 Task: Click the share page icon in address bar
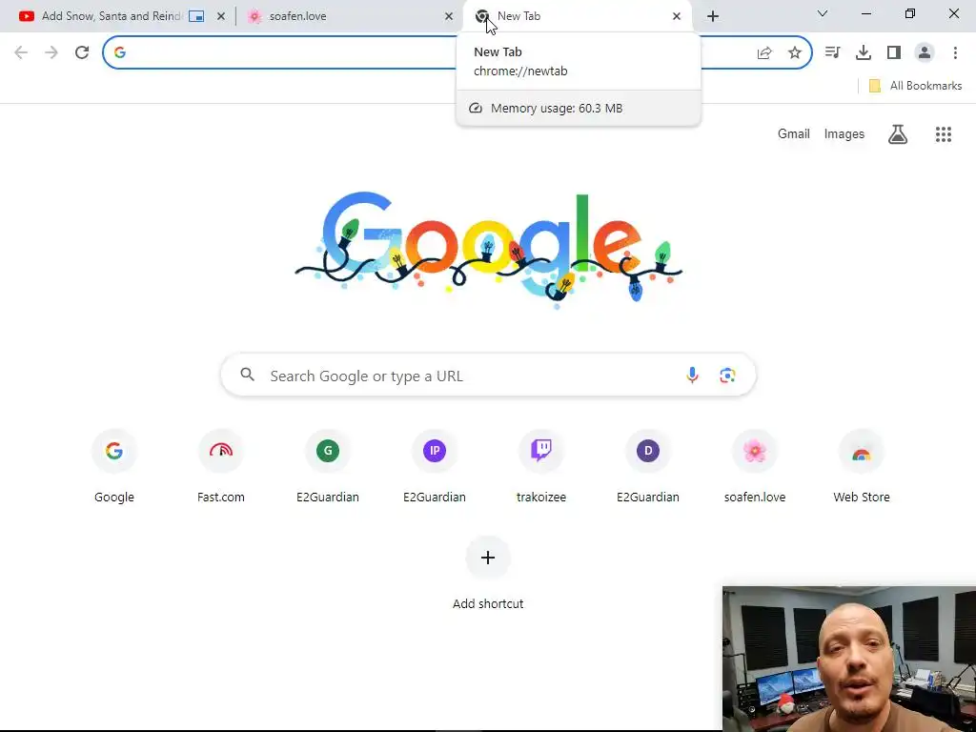coord(764,53)
